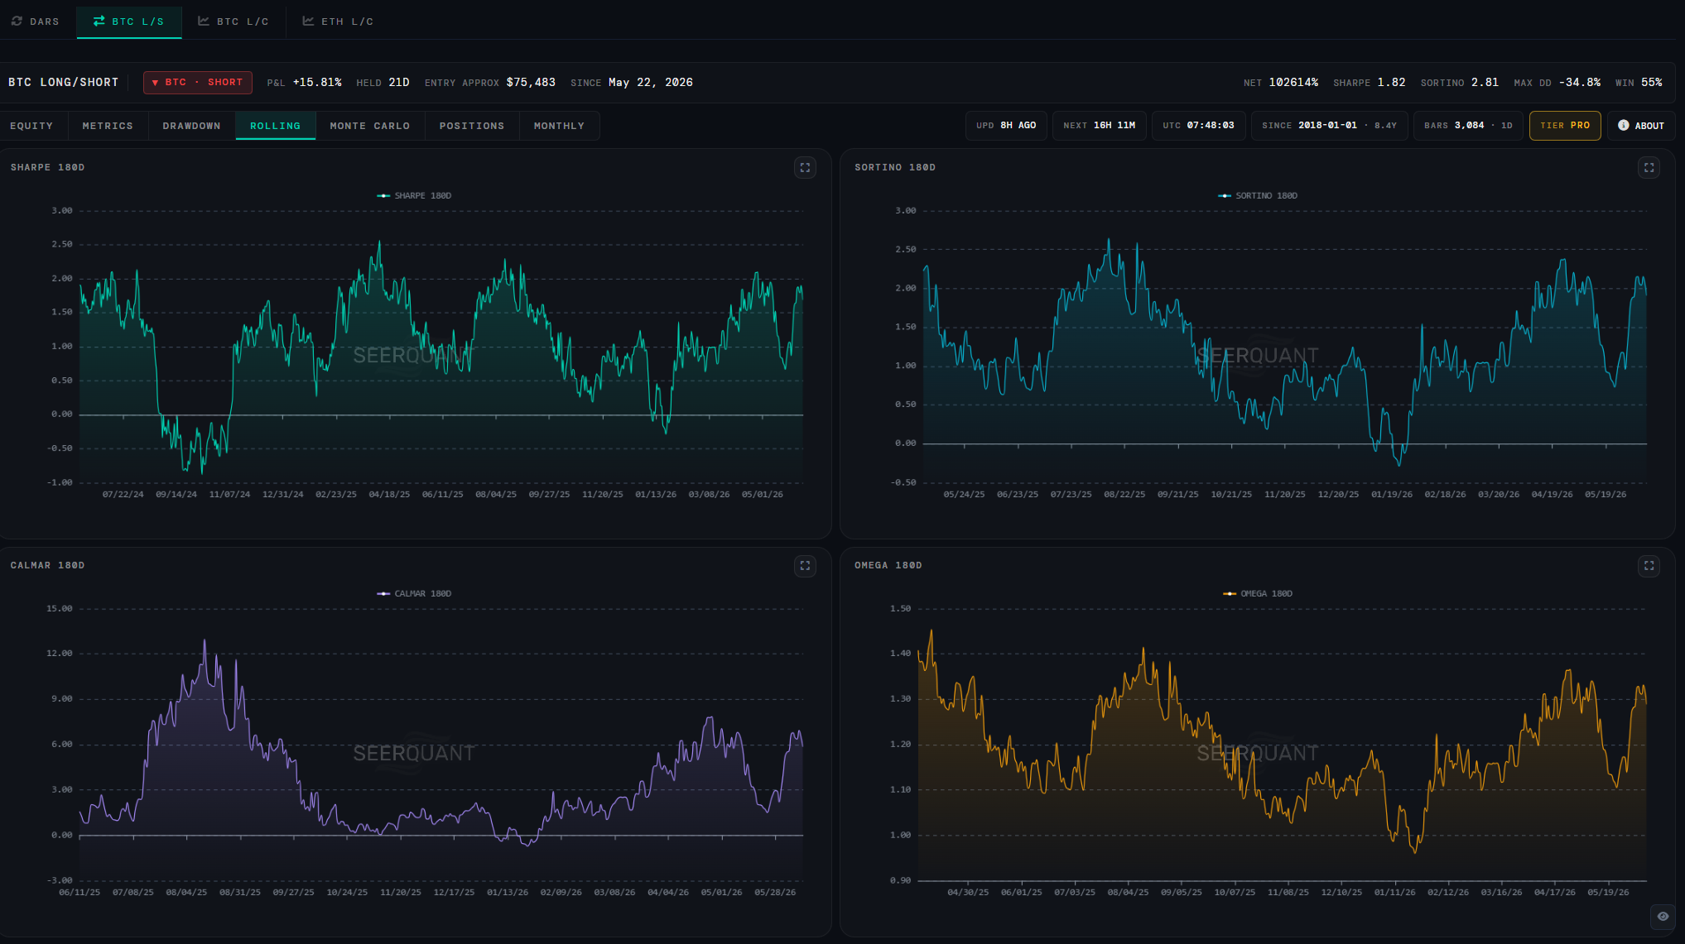Click the BTC Short position badge
1685x944 pixels.
(198, 83)
